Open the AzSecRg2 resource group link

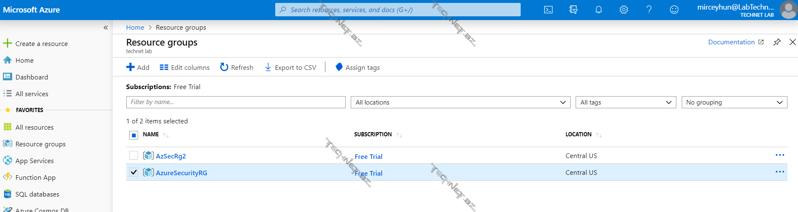click(x=171, y=156)
